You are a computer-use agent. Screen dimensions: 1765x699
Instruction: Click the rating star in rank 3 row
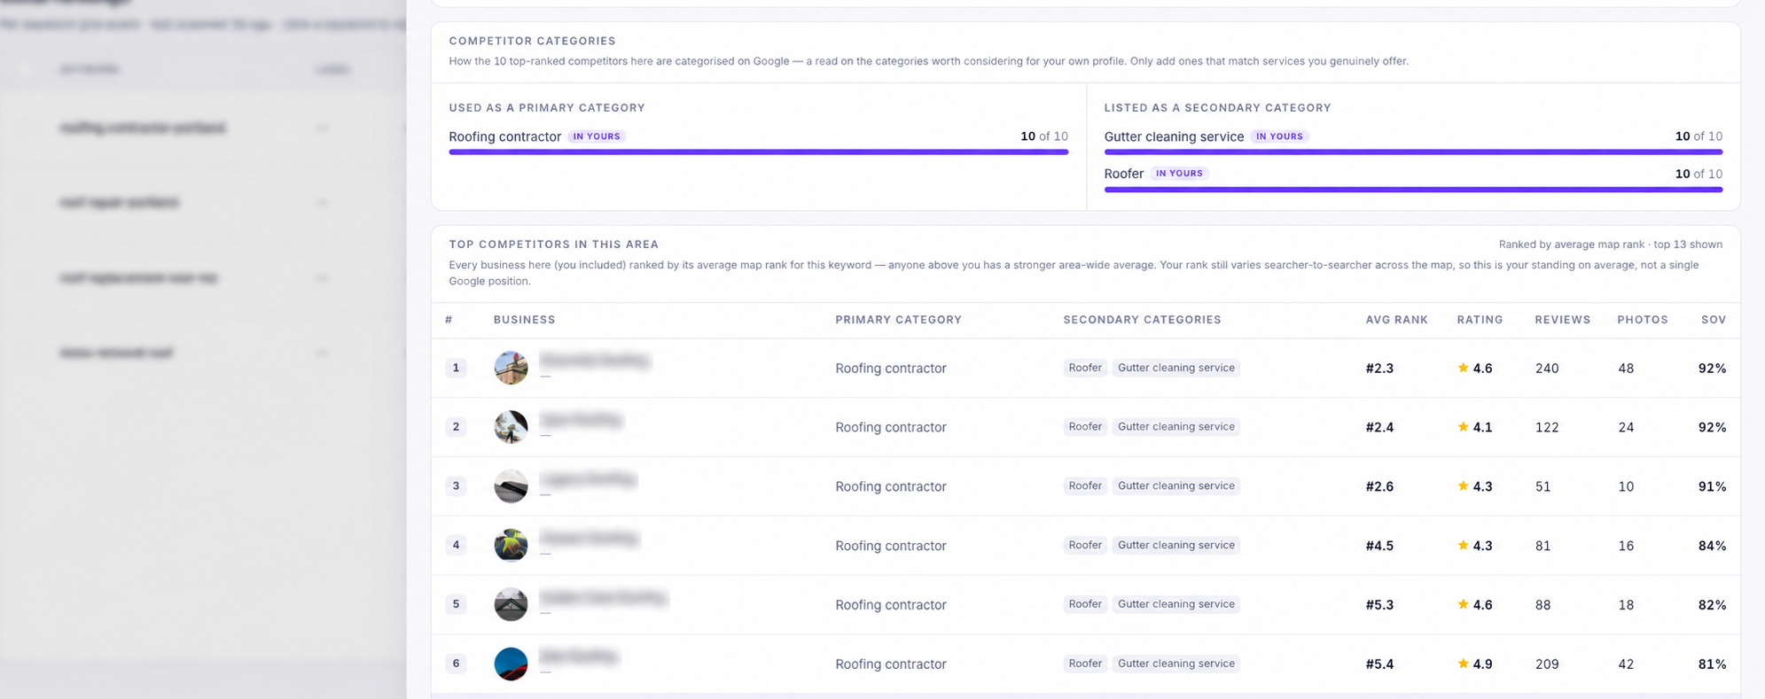point(1463,486)
